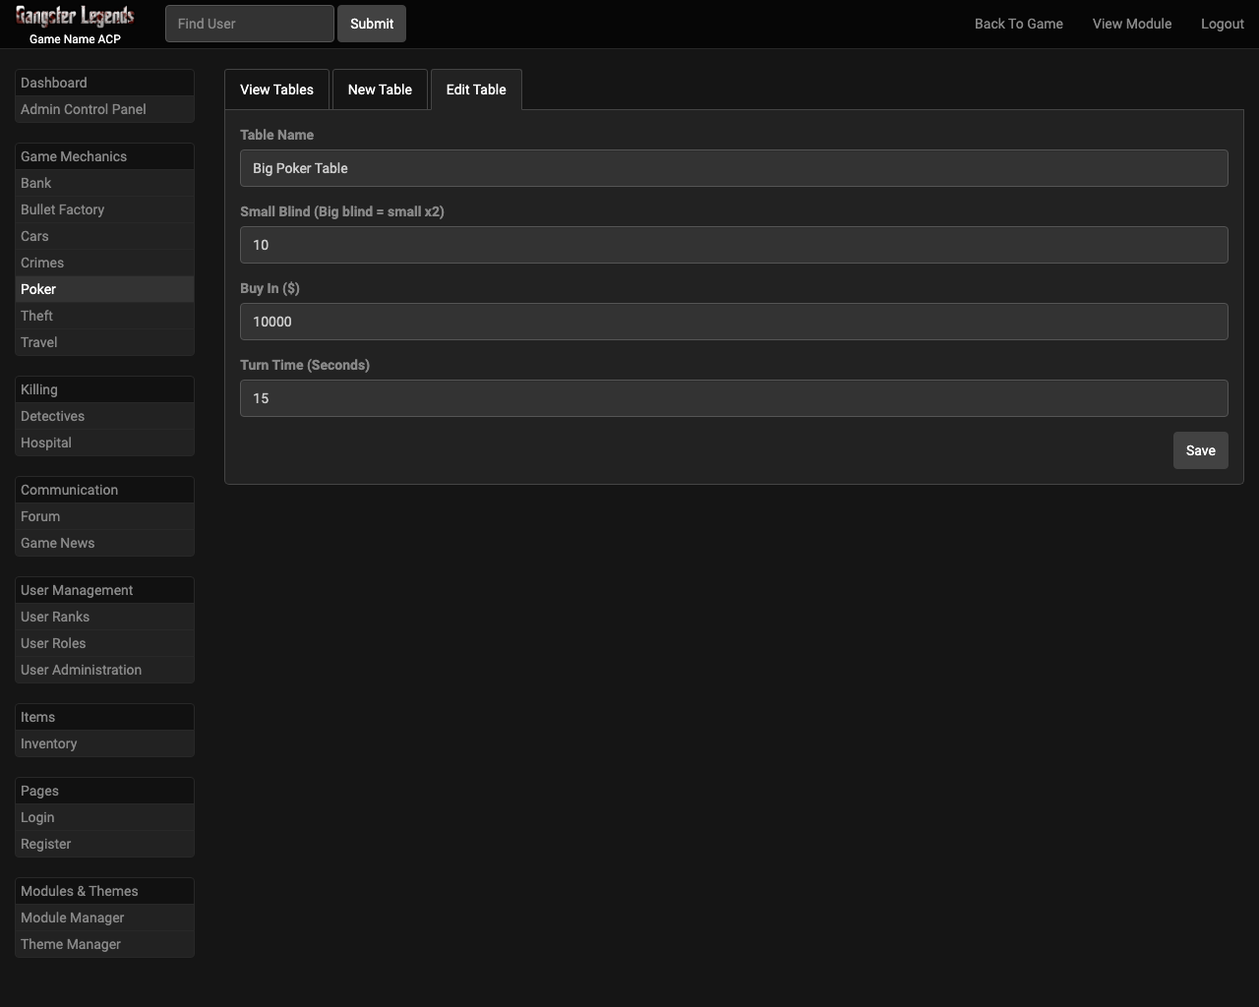Navigate to Forum administration
Image resolution: width=1259 pixels, height=1007 pixels.
coord(104,516)
